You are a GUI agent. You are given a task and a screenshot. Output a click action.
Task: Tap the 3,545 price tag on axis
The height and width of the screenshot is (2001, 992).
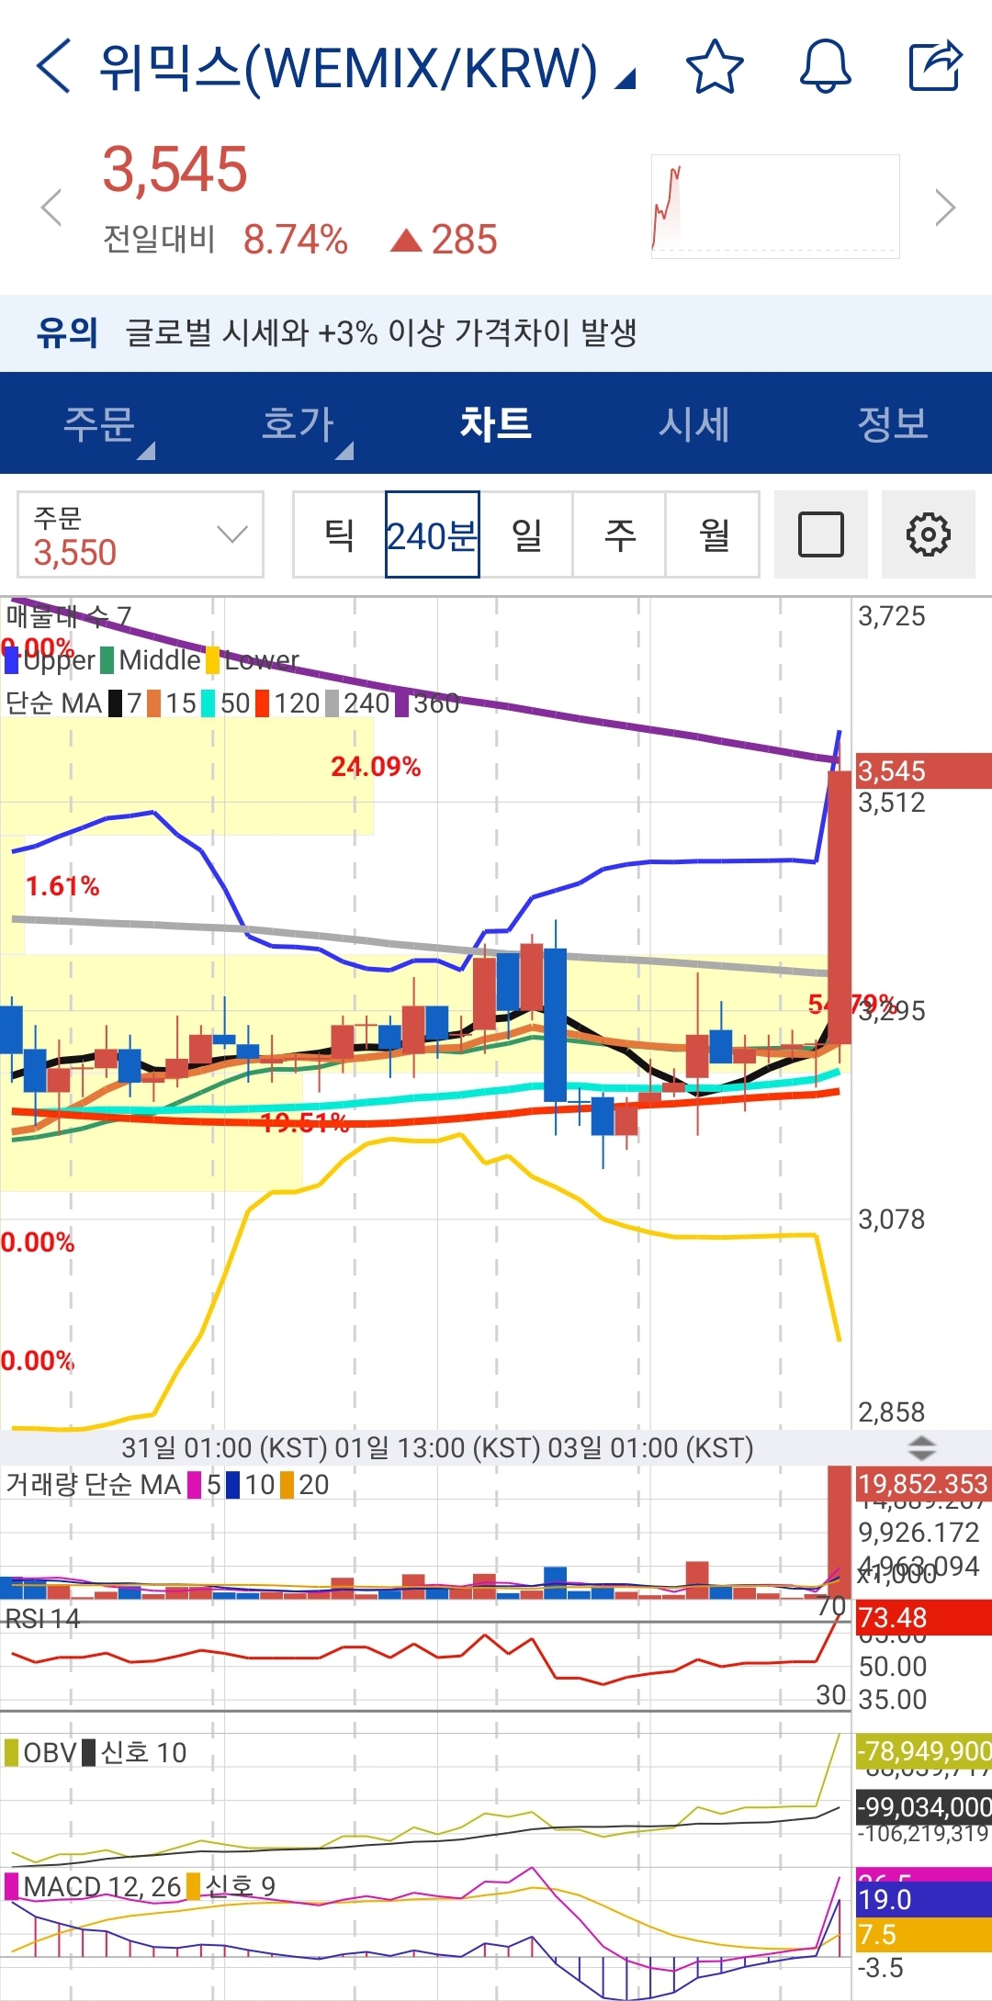tap(923, 770)
